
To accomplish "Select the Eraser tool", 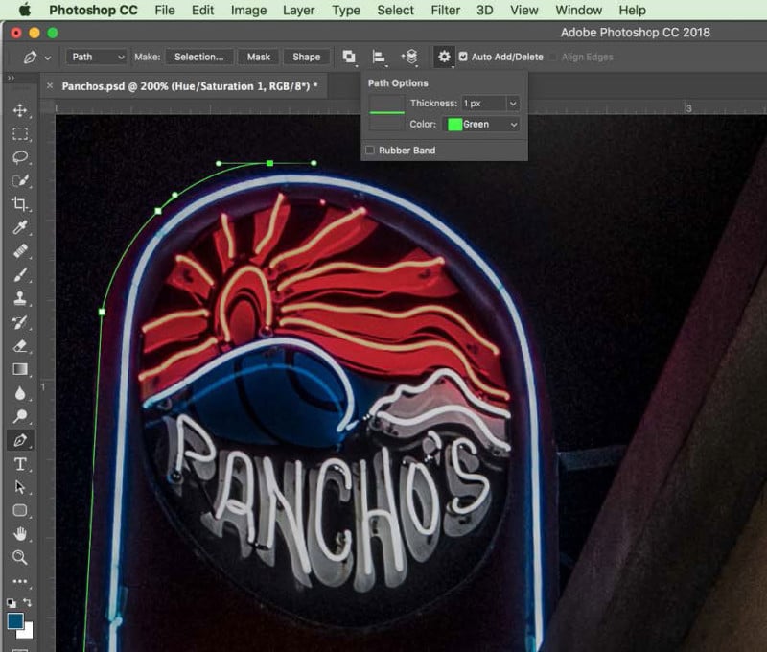I will (x=20, y=346).
